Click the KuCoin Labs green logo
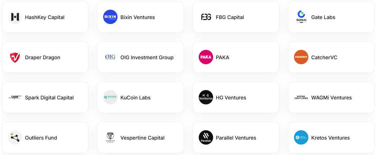377x155 pixels. [110, 97]
